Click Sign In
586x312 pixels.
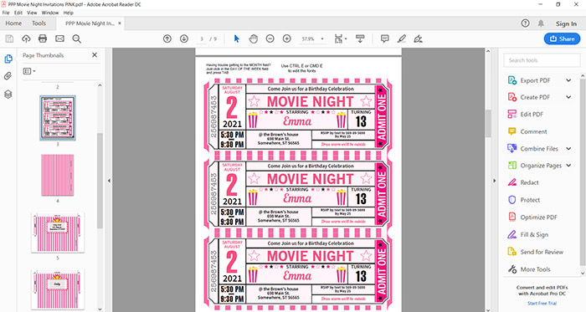coord(566,23)
